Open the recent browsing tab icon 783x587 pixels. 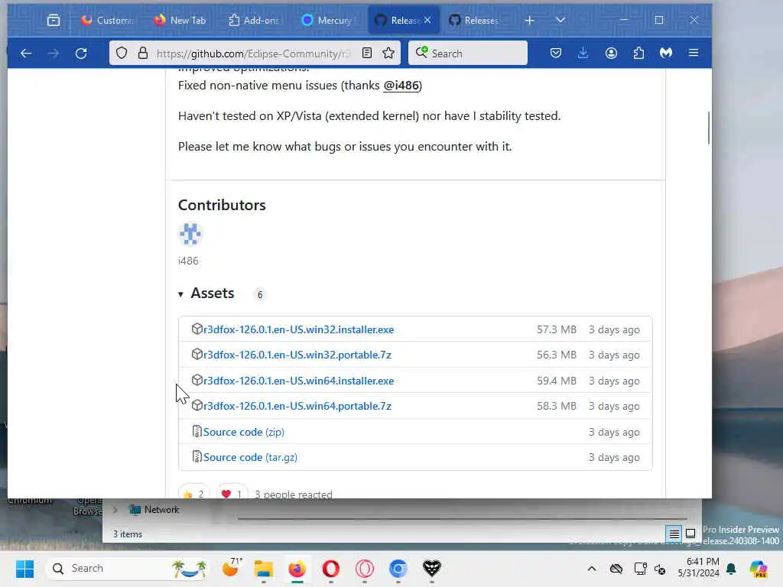(54, 20)
